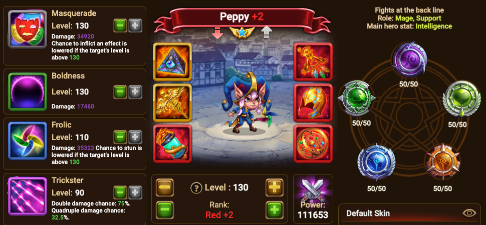This screenshot has width=486, height=225.
Task: Open the purple glyph at top
Action: (408, 59)
